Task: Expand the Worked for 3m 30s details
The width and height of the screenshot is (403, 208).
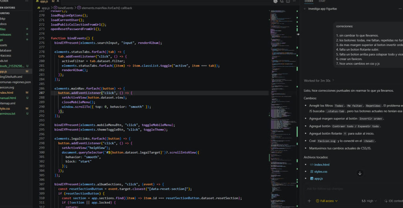Action: [319, 80]
